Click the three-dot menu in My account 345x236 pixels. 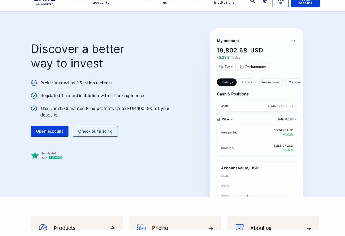293,41
